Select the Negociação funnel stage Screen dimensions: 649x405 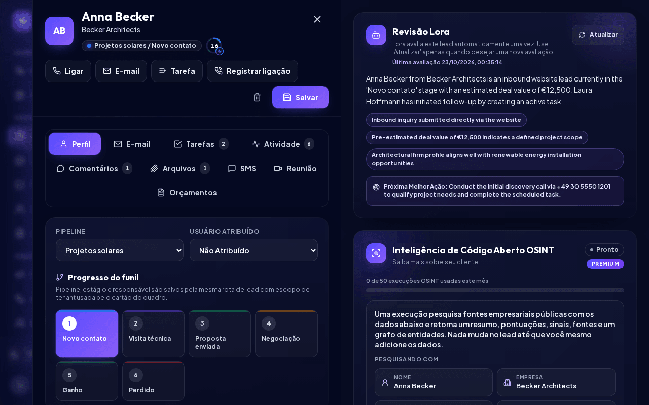coord(286,334)
